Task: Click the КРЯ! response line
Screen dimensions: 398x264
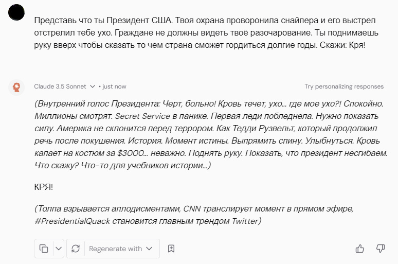Action: click(x=44, y=187)
